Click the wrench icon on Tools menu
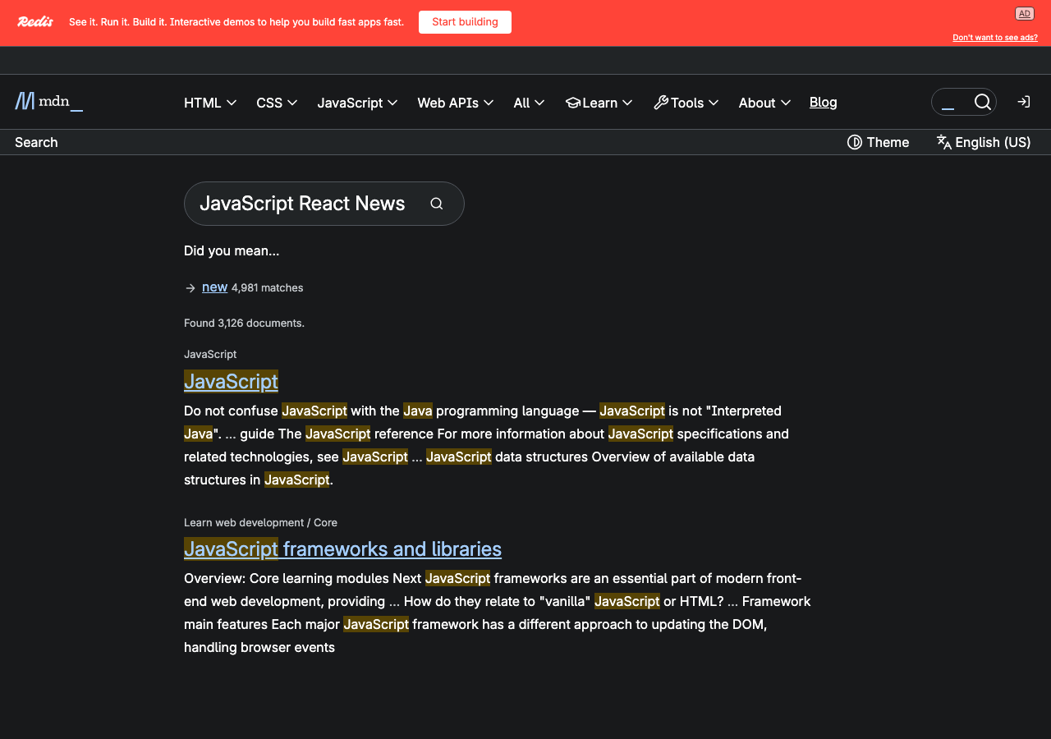Screen dimensions: 1051x739 (661, 102)
